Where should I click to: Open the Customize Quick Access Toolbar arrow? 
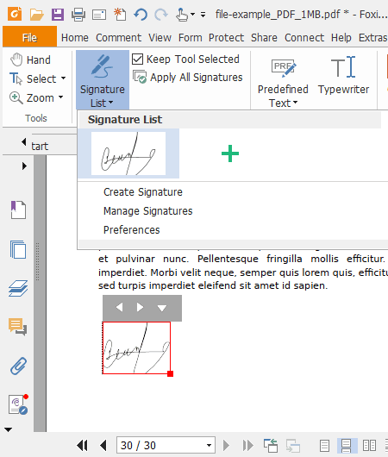click(203, 15)
